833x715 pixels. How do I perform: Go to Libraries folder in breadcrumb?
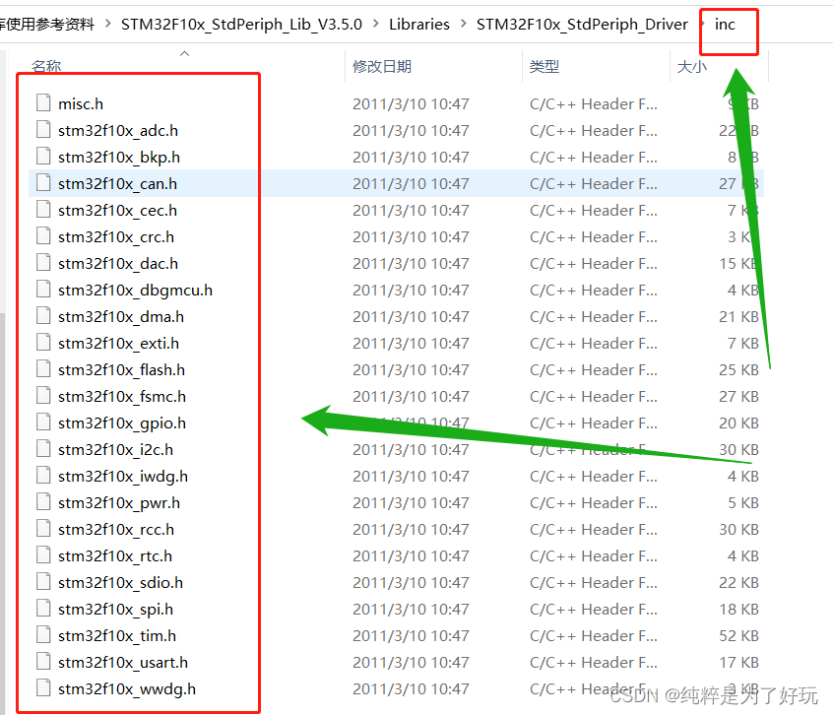(419, 25)
